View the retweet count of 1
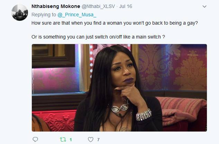This screenshot has height=144, width=219. (x=71, y=139)
